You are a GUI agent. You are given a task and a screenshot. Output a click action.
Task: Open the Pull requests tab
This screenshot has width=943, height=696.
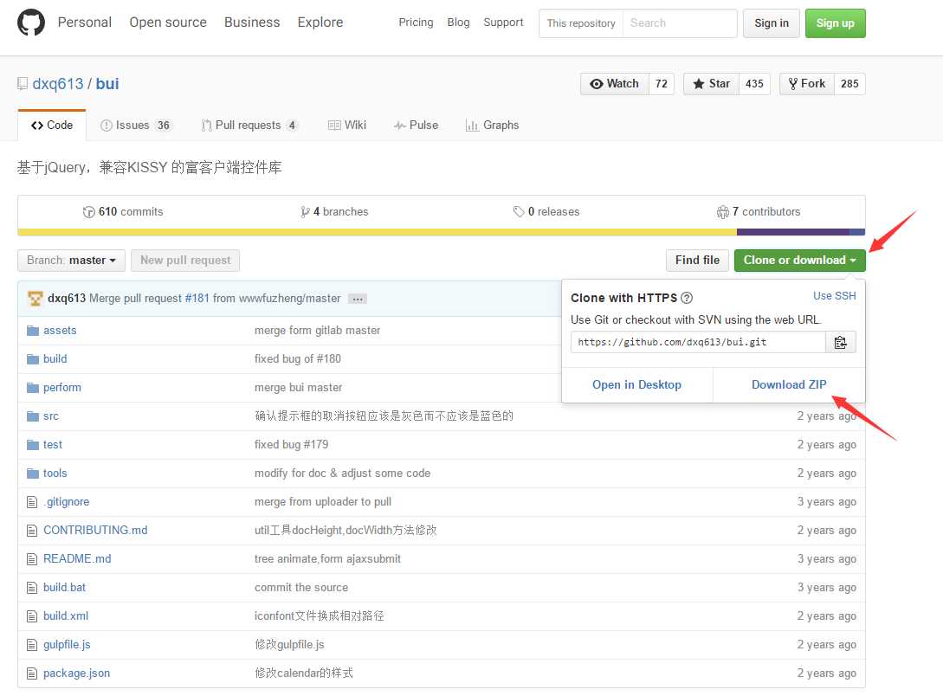pos(249,126)
